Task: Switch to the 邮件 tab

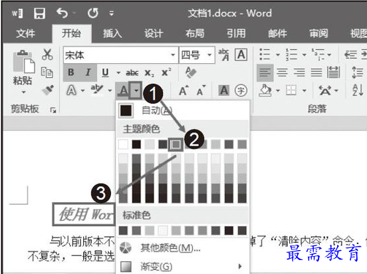Action: tap(277, 33)
